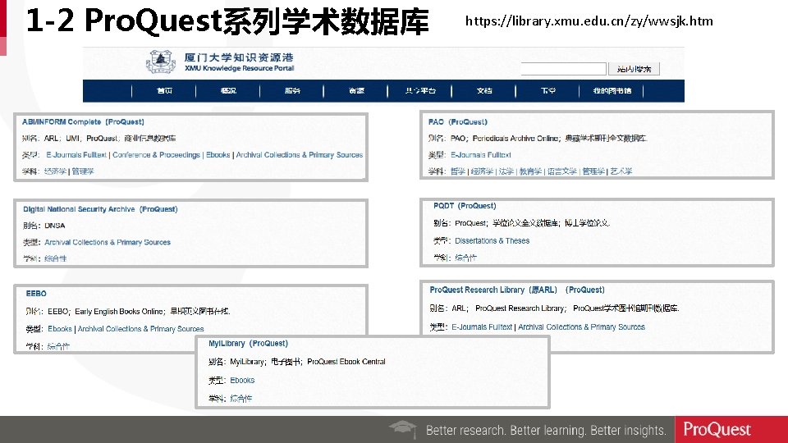Viewport: 788px width, 443px height.
Task: Click Ebooks type link under MyiLibrary
Action: point(242,381)
